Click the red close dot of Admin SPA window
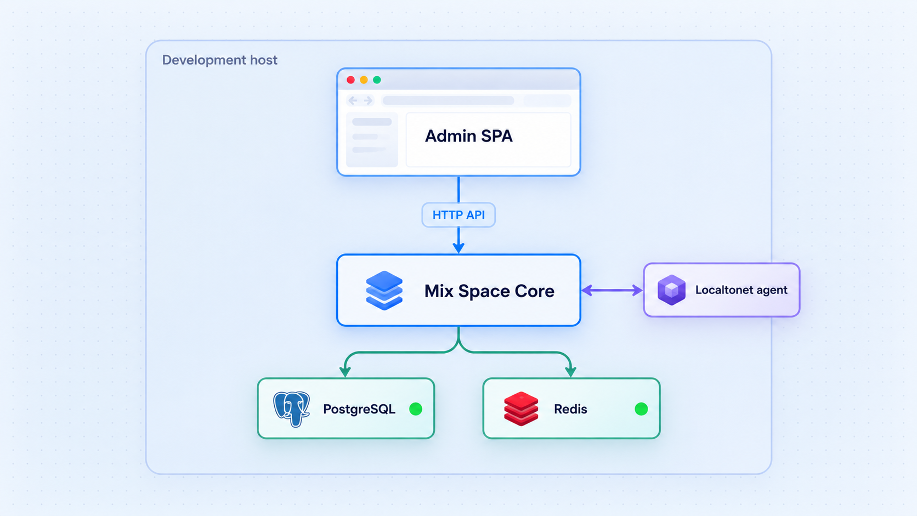Screen dimensions: 917x516 tap(350, 80)
